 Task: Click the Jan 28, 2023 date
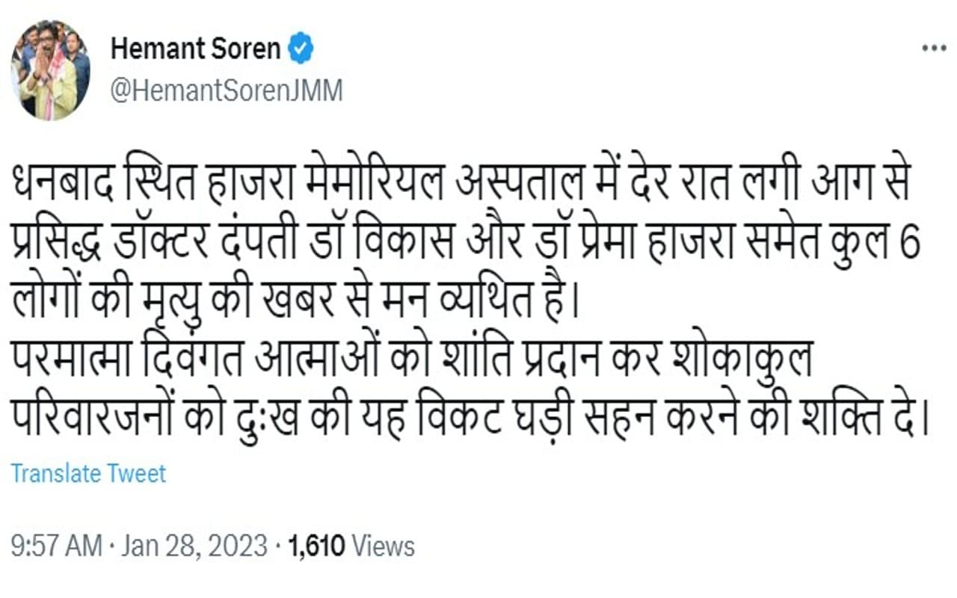pyautogui.click(x=192, y=546)
